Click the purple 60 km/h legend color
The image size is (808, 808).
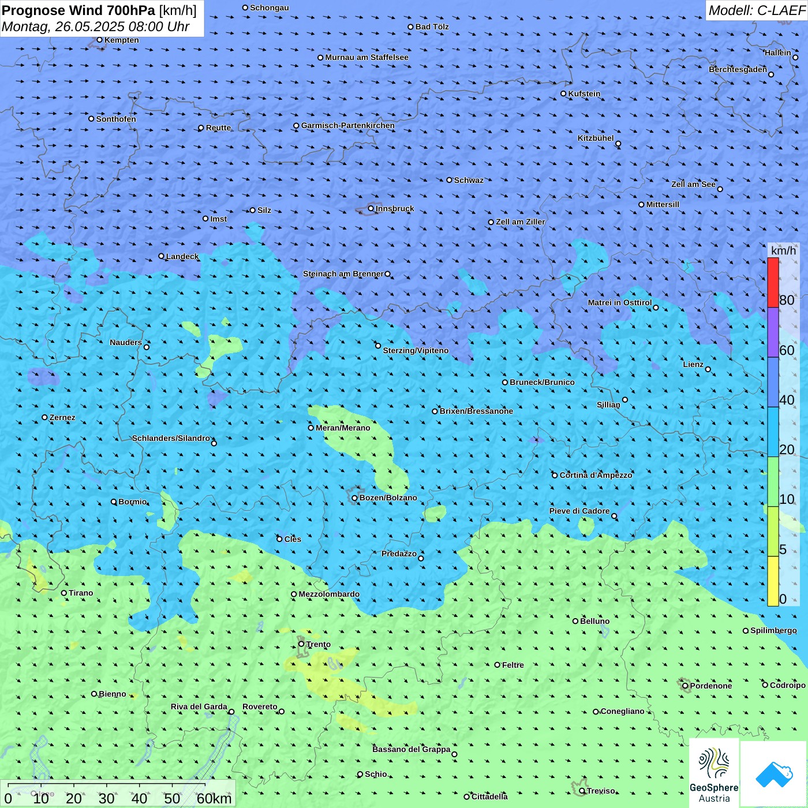pos(773,332)
